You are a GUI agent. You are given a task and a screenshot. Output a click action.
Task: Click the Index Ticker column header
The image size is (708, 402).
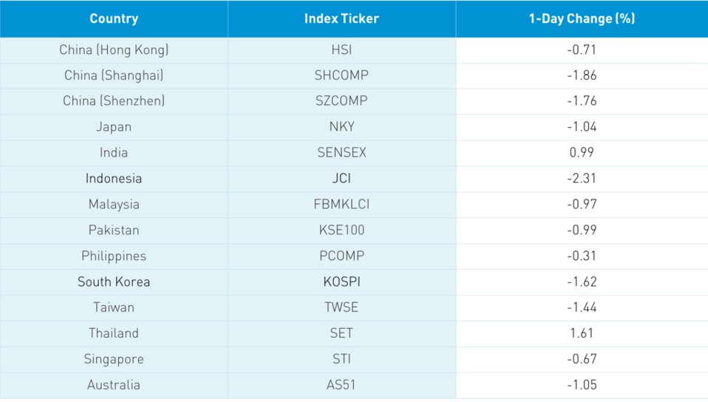point(341,18)
